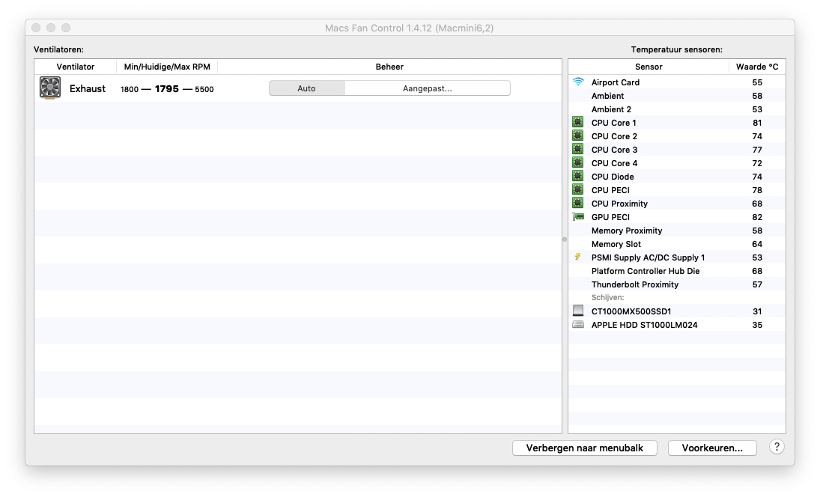Sort by the Sensor column header
This screenshot has height=497, width=820.
point(649,67)
